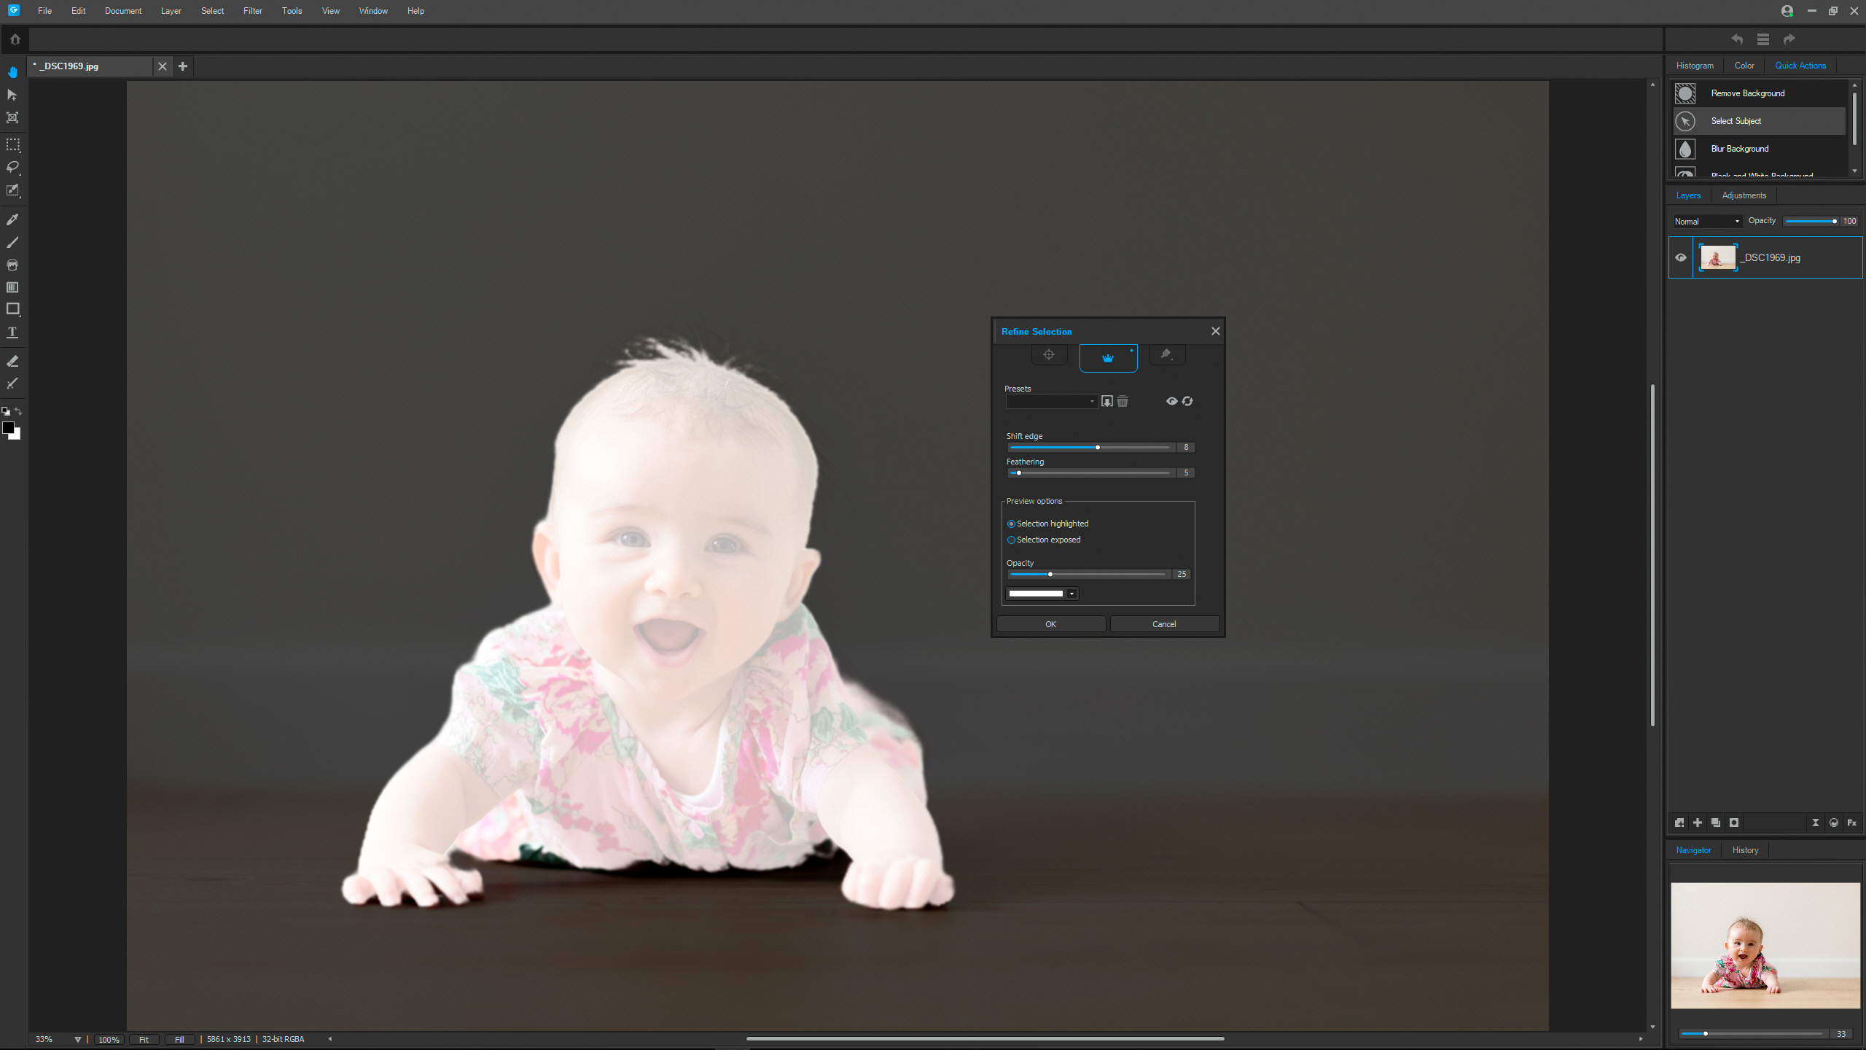Select the crown refine mode in Refine Selection
The image size is (1866, 1050).
tap(1108, 358)
